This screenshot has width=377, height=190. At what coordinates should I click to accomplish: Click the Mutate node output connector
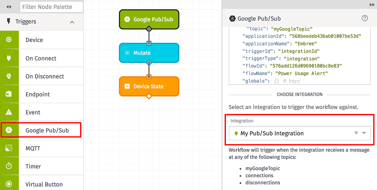pyautogui.click(x=149, y=62)
